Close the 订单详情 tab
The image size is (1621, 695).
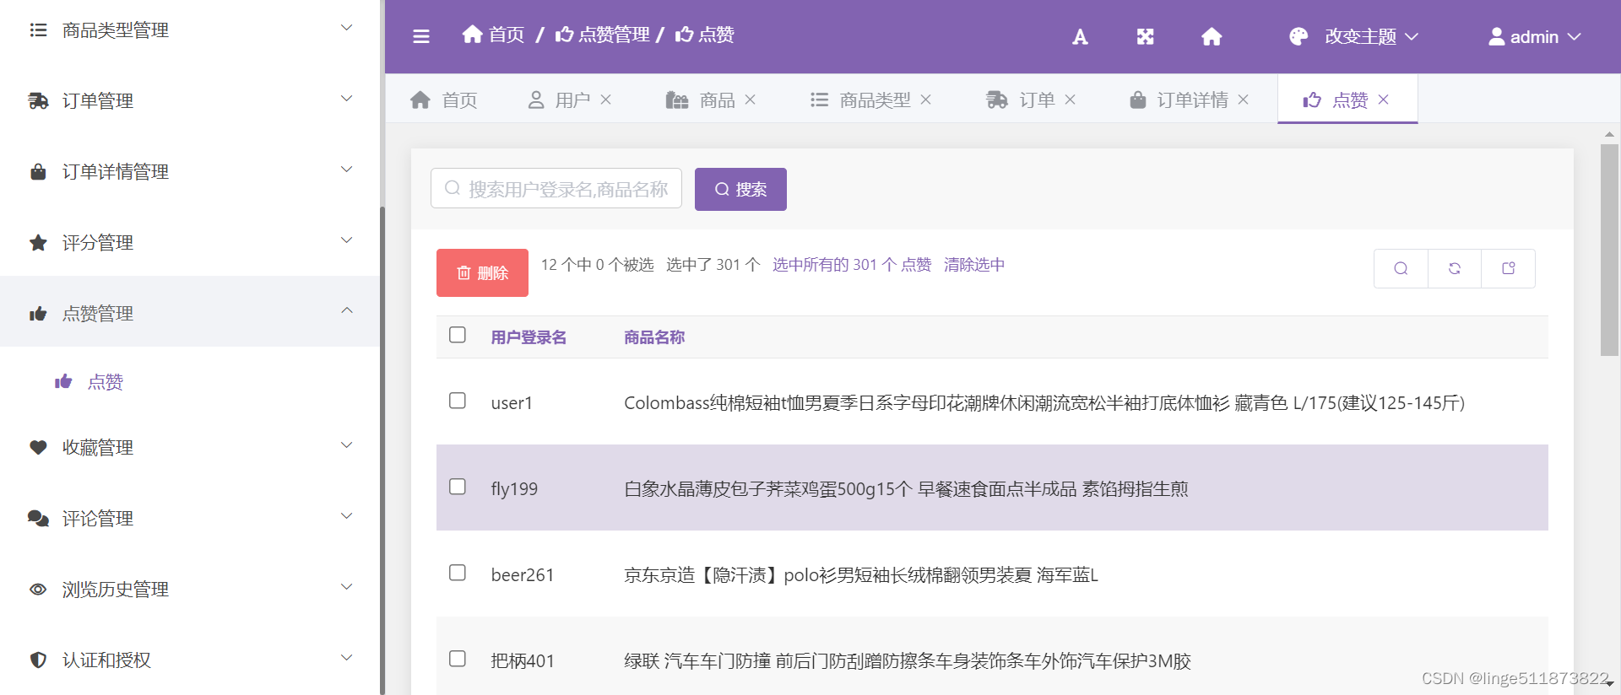click(x=1243, y=100)
